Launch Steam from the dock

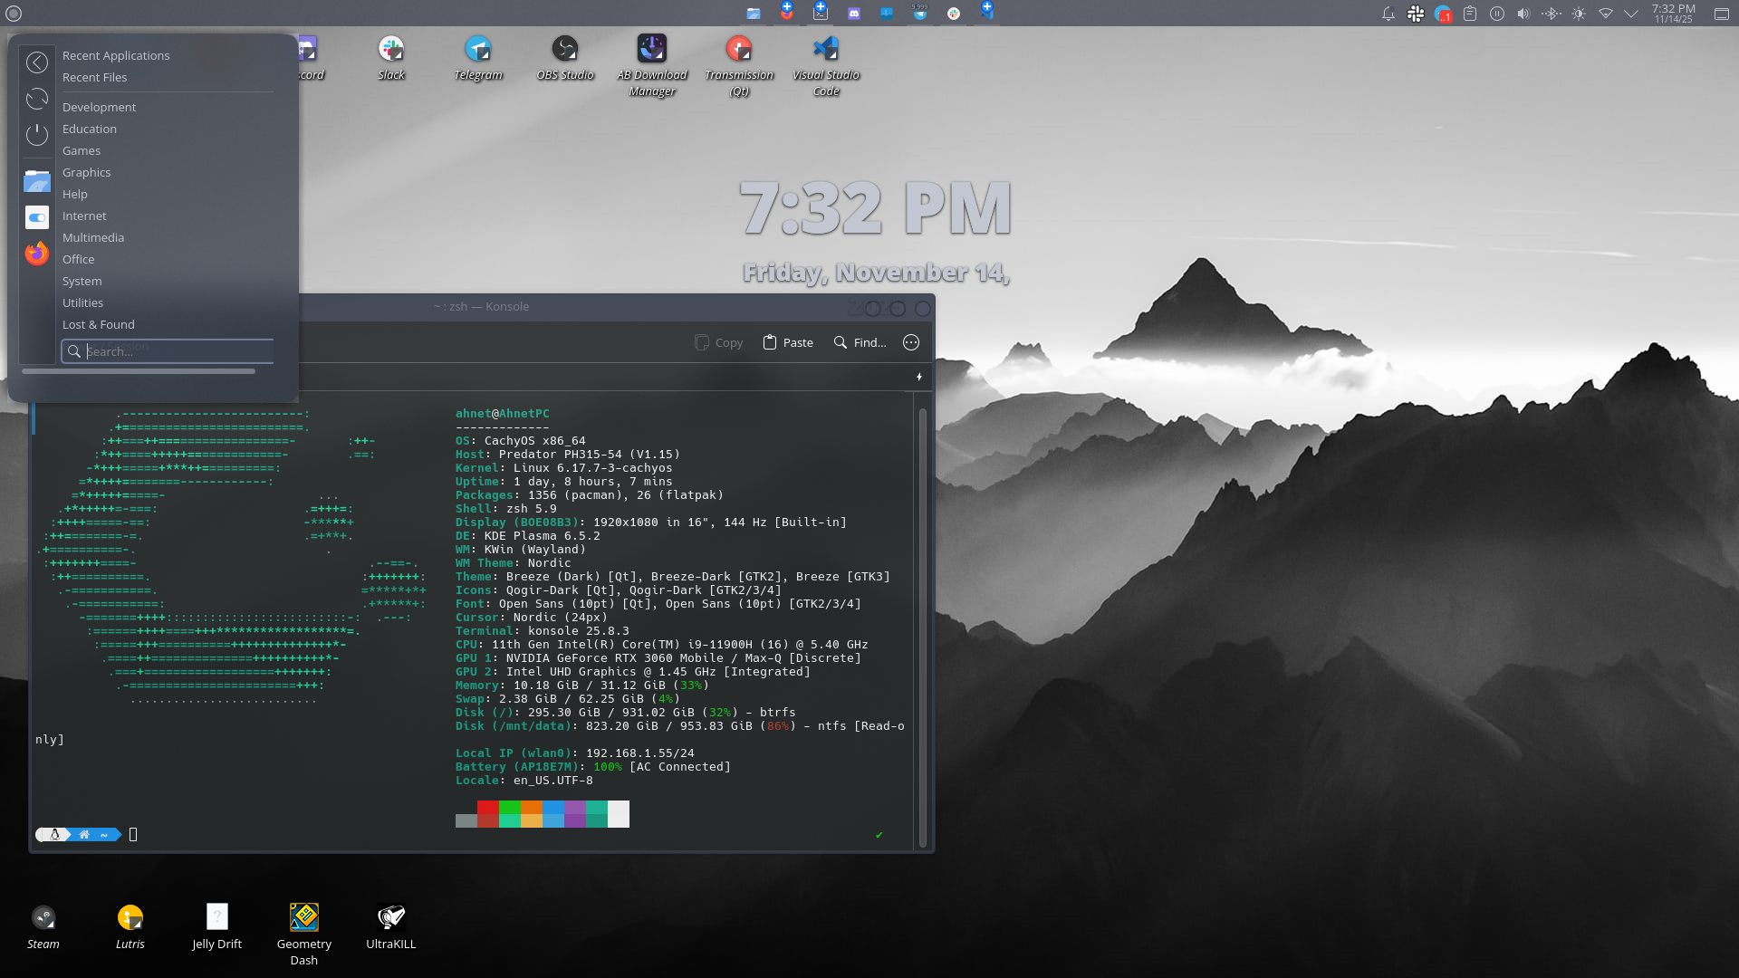43,917
